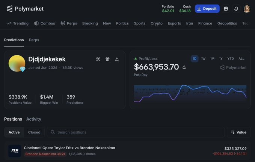This screenshot has height=162, width=255.
Task: Open the Perps category in navigation bar
Action: 69,23
